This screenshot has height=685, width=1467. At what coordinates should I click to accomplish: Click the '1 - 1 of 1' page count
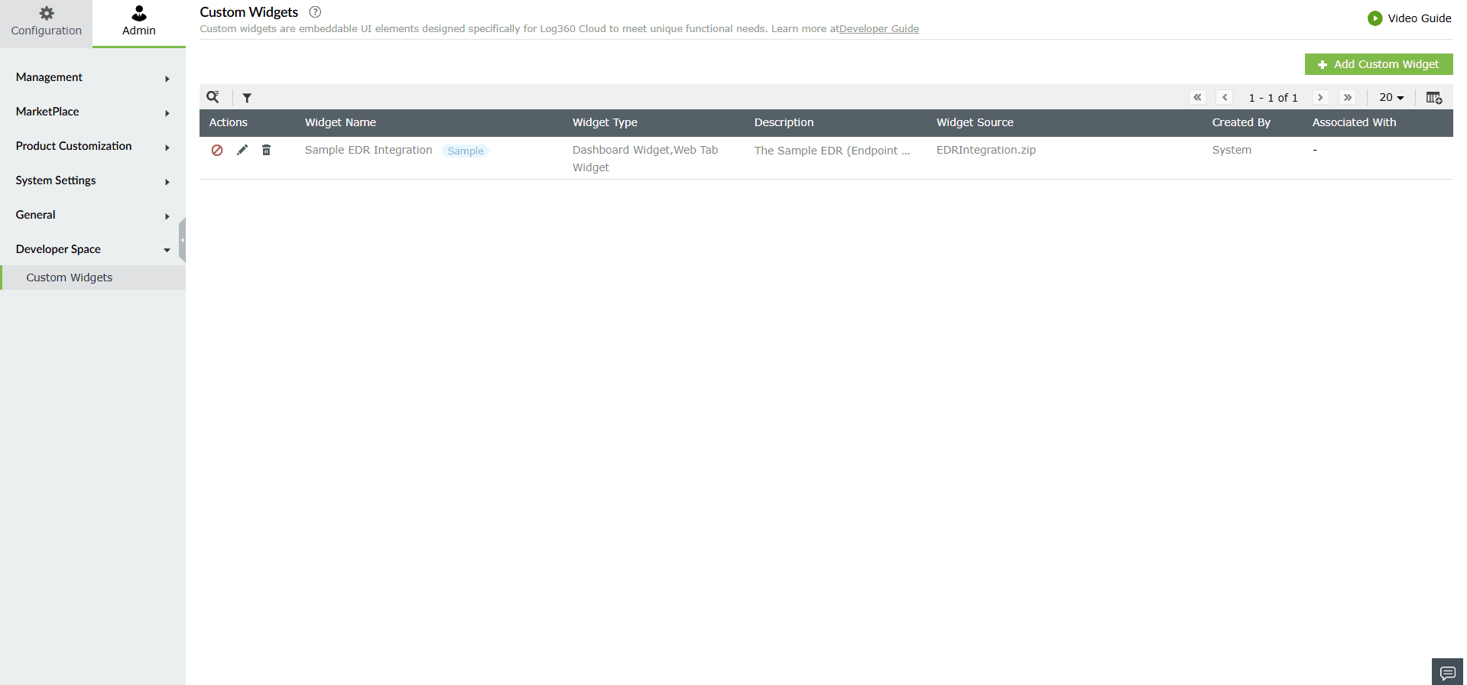point(1273,98)
